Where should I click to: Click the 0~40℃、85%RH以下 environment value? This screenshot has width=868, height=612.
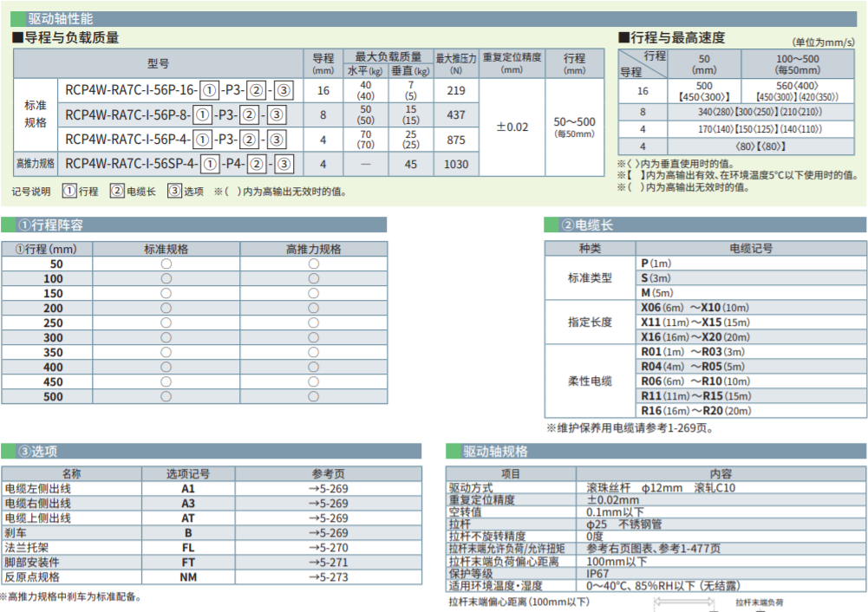click(663, 585)
